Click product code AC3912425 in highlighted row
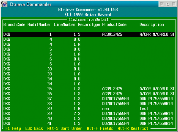The height and width of the screenshot is (132, 178). point(112,34)
